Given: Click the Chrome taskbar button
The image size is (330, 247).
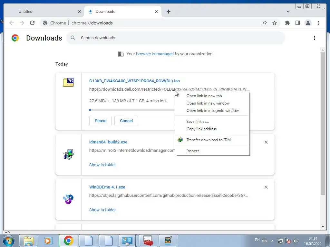Looking at the screenshot, I should [69, 241].
